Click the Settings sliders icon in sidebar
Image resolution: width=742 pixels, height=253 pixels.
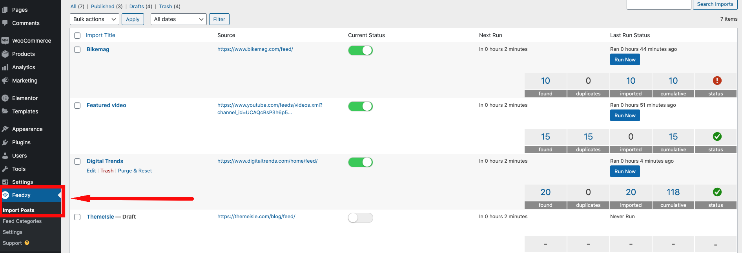(x=5, y=182)
